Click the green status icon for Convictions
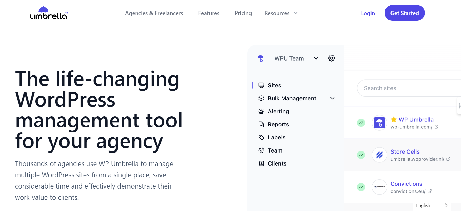461x211 pixels. 361,187
